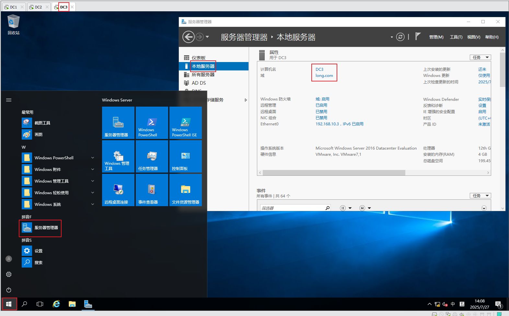Screen dimensions: 509x316
Task: Click the refresh icon in Server Manager header
Action: (x=400, y=37)
